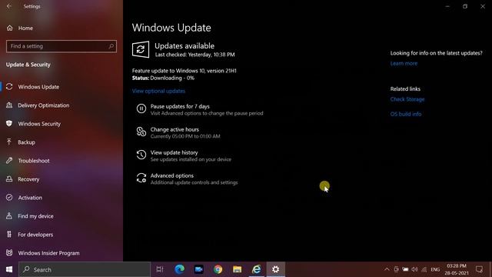Open File Explorer from the taskbar
The height and width of the screenshot is (277, 492).
238,269
